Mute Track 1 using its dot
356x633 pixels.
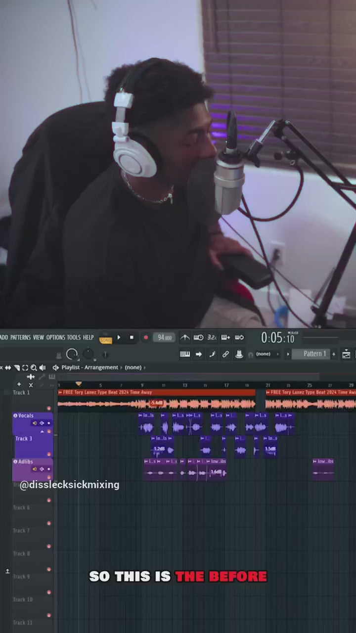coord(48,408)
